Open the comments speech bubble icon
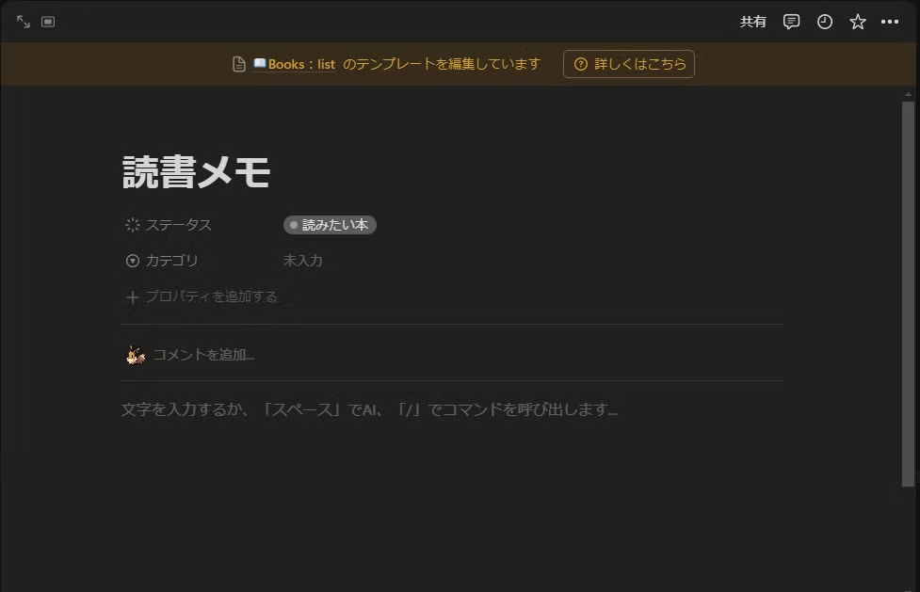This screenshot has width=920, height=592. click(792, 22)
